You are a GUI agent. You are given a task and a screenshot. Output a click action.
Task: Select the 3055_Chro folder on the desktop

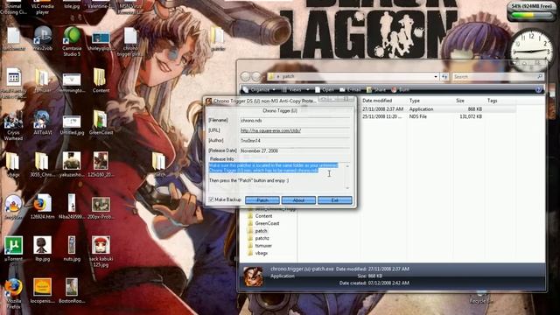(42, 164)
